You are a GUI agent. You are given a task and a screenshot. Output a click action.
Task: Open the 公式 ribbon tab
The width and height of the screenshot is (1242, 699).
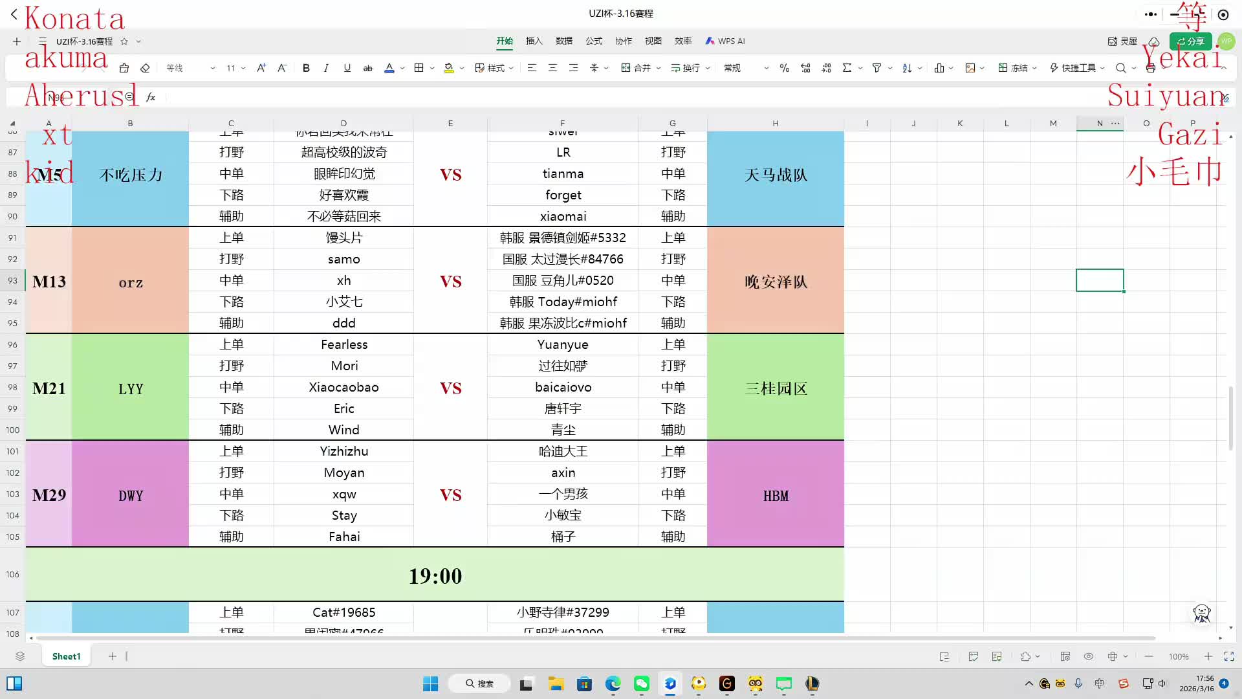coord(593,41)
